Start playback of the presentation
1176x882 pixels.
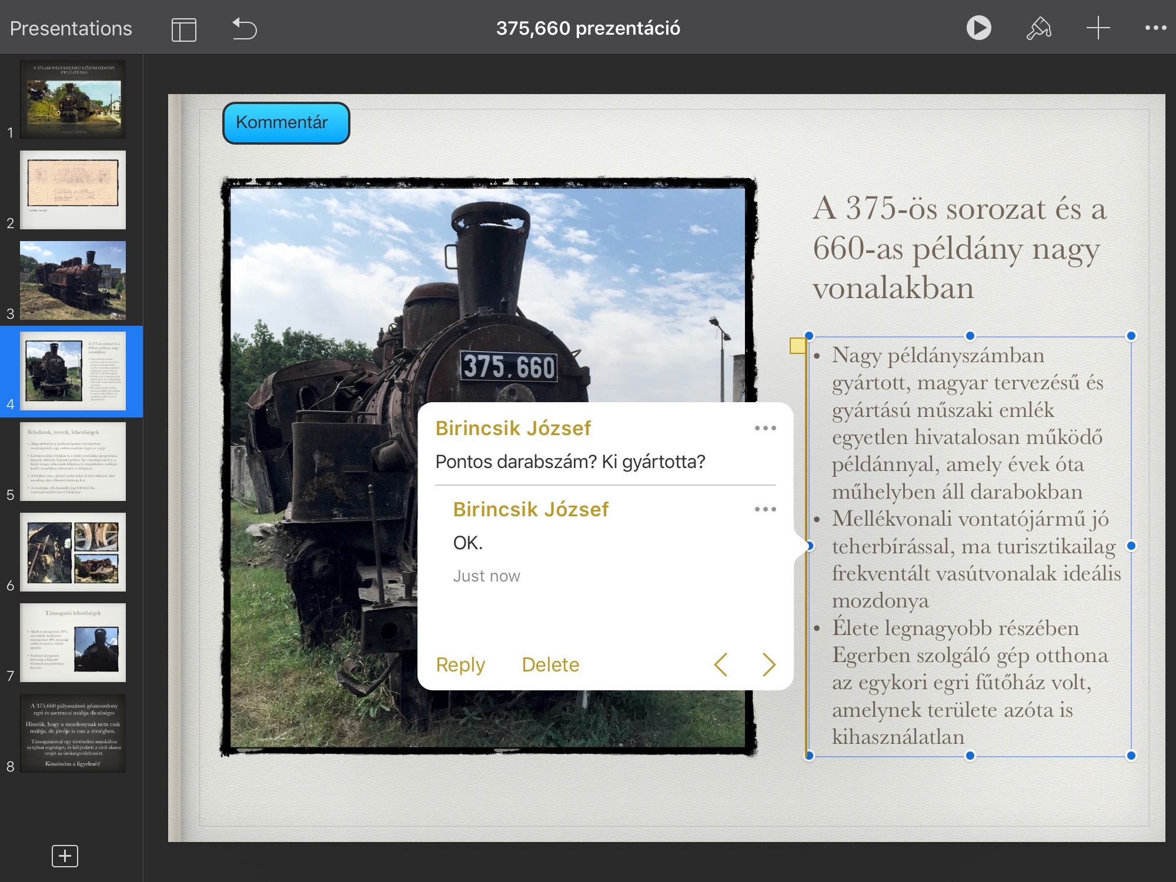click(978, 28)
